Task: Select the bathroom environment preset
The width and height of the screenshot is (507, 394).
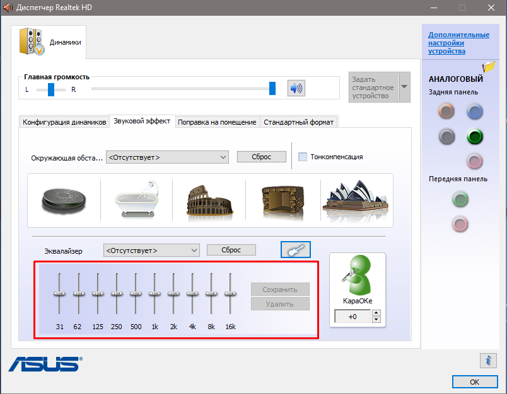Action: 134,200
